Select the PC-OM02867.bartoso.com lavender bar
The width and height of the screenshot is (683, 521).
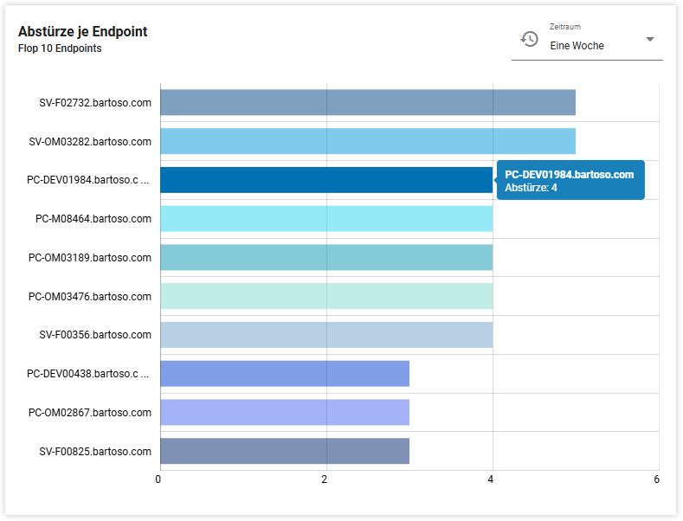click(284, 412)
